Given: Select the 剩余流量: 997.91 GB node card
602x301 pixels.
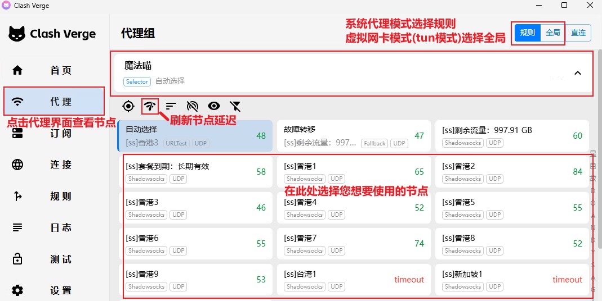Looking at the screenshot, I should tap(512, 136).
